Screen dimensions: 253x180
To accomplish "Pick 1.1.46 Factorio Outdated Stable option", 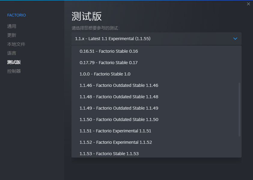I will 119,85.
